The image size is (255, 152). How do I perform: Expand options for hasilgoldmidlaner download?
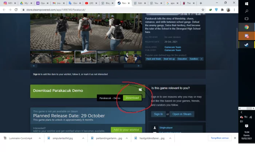(170, 138)
